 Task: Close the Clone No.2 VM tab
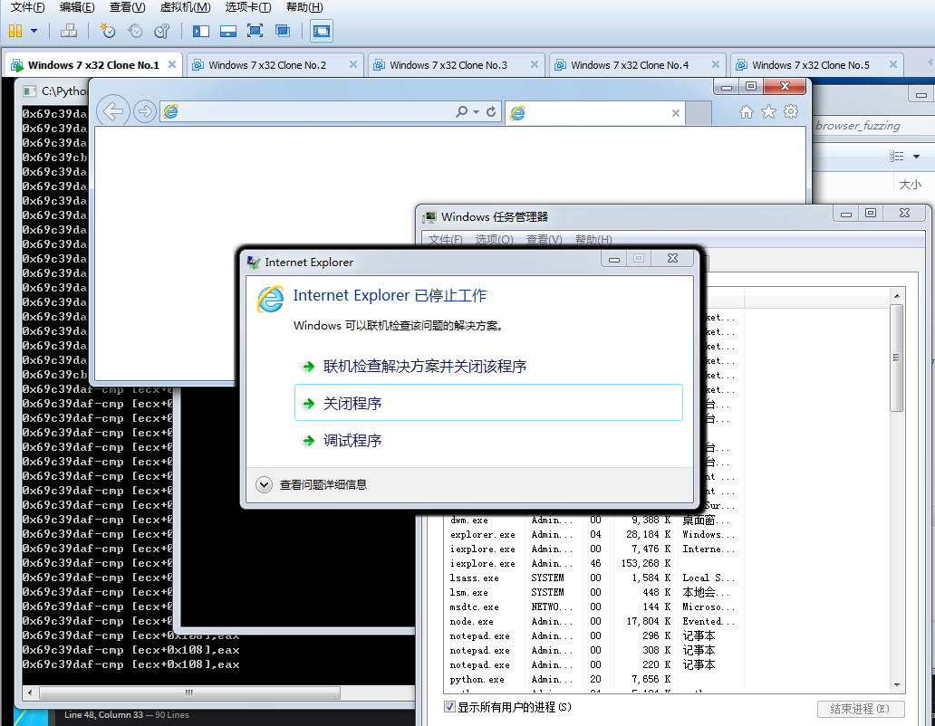[353, 64]
